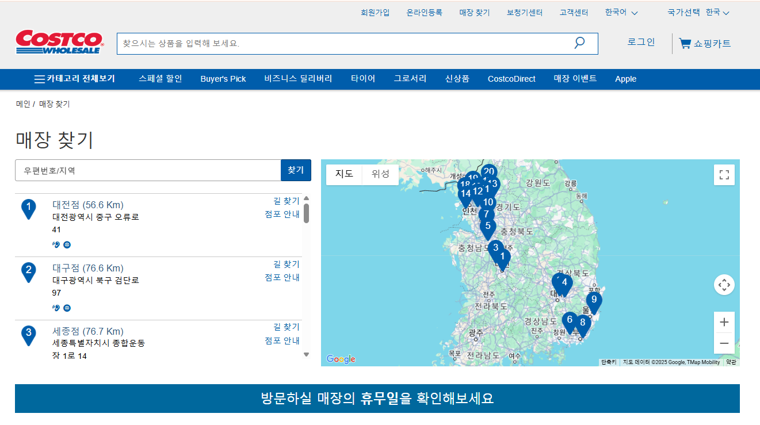Open the 국가선택 한국 country dropdown
760x425 pixels.
coord(698,13)
